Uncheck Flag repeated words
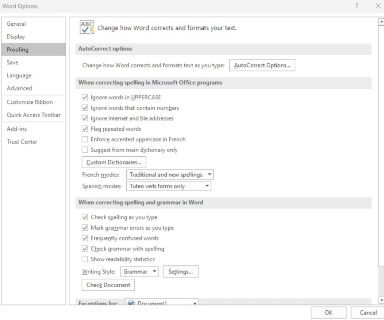Viewport: 384px width, 320px height. (85, 129)
